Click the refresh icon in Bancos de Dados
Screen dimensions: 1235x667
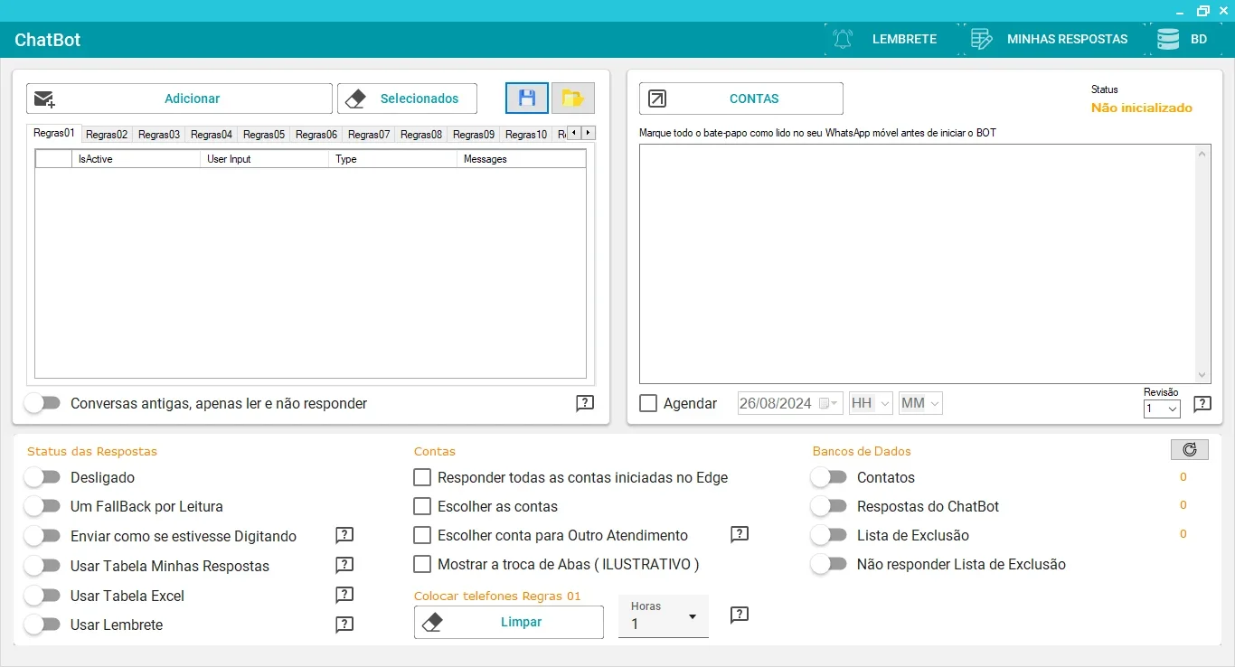[1189, 449]
